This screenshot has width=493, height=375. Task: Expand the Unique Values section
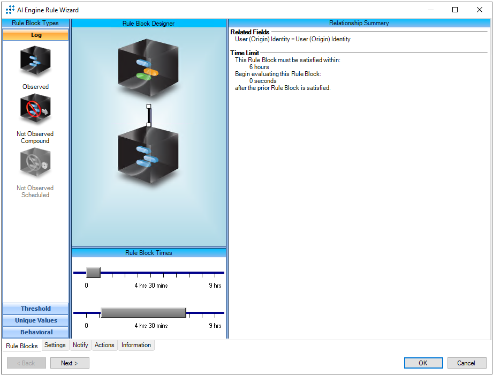(x=36, y=320)
